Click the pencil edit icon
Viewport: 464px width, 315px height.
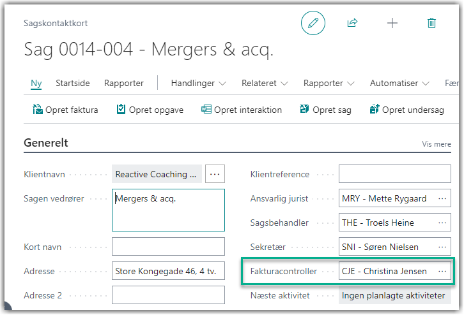tap(313, 23)
